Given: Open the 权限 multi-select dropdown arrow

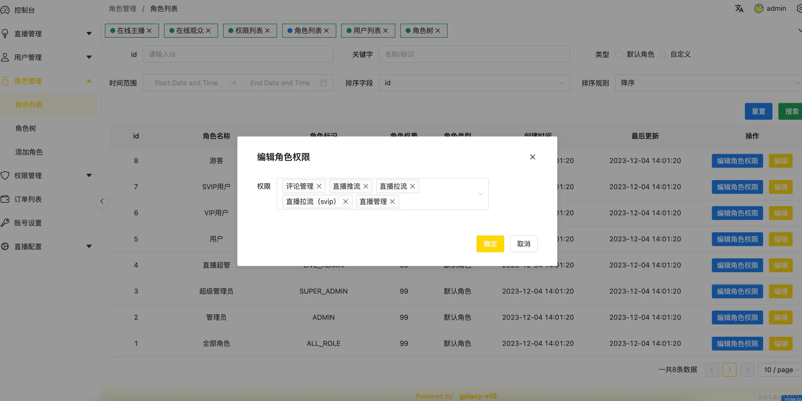Looking at the screenshot, I should tap(480, 194).
